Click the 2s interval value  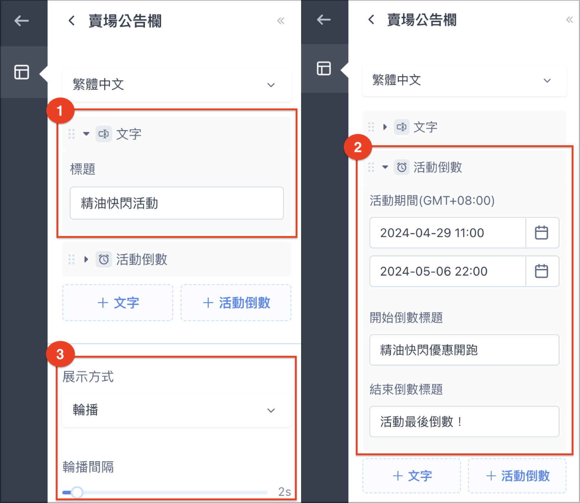click(x=285, y=492)
